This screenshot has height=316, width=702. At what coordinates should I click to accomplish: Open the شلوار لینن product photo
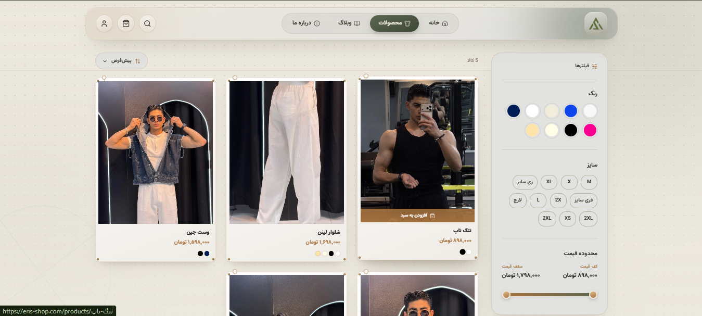click(287, 152)
